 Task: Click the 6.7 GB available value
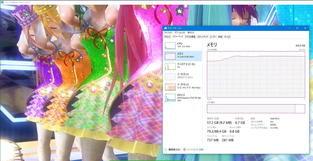pos(240,123)
